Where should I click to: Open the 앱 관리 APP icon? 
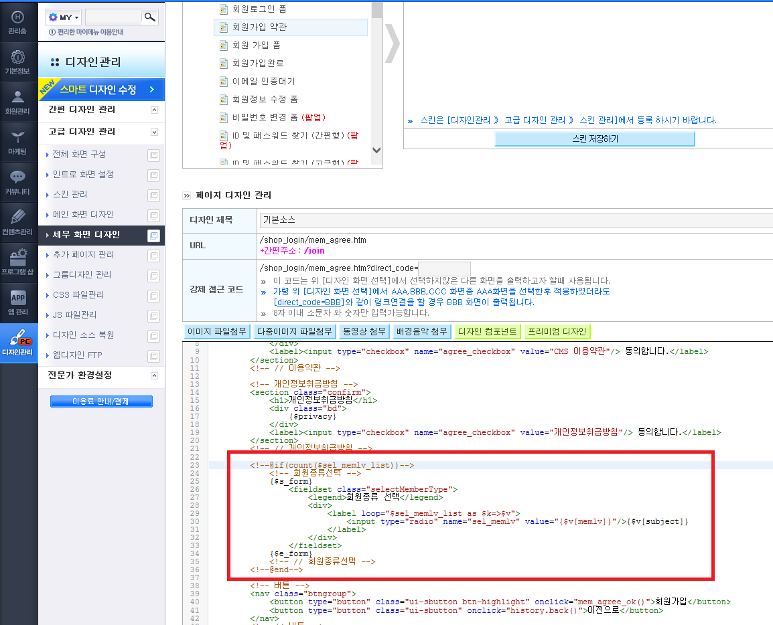pyautogui.click(x=17, y=303)
